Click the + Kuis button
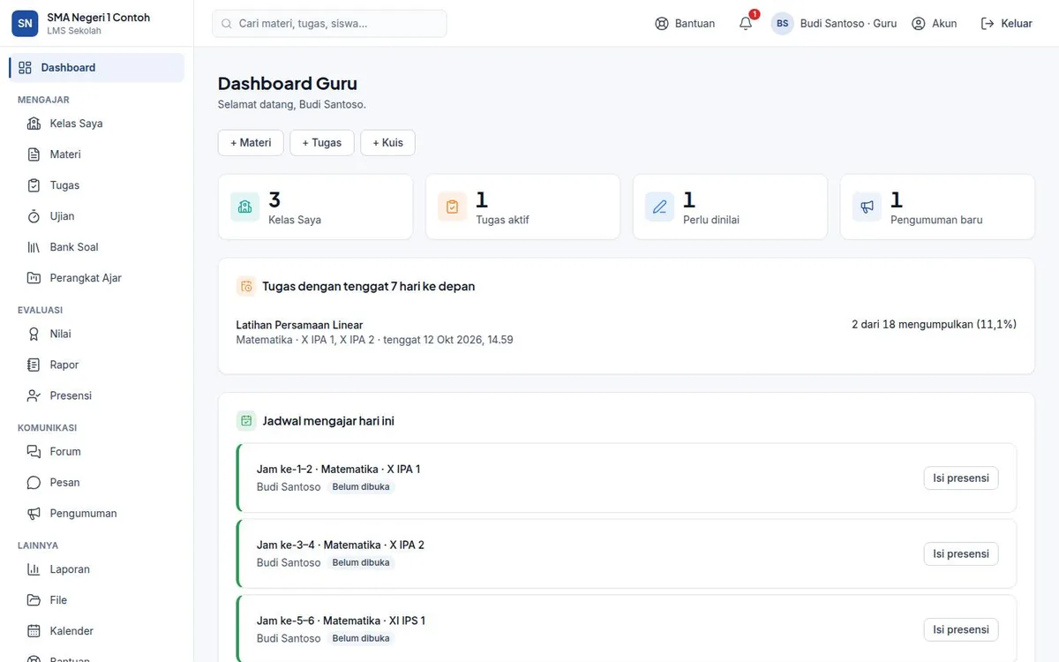Screen dimensions: 1059x662 388,143
